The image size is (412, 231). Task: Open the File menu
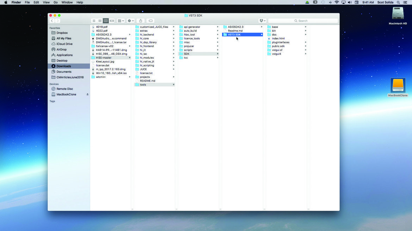(x=27, y=2)
